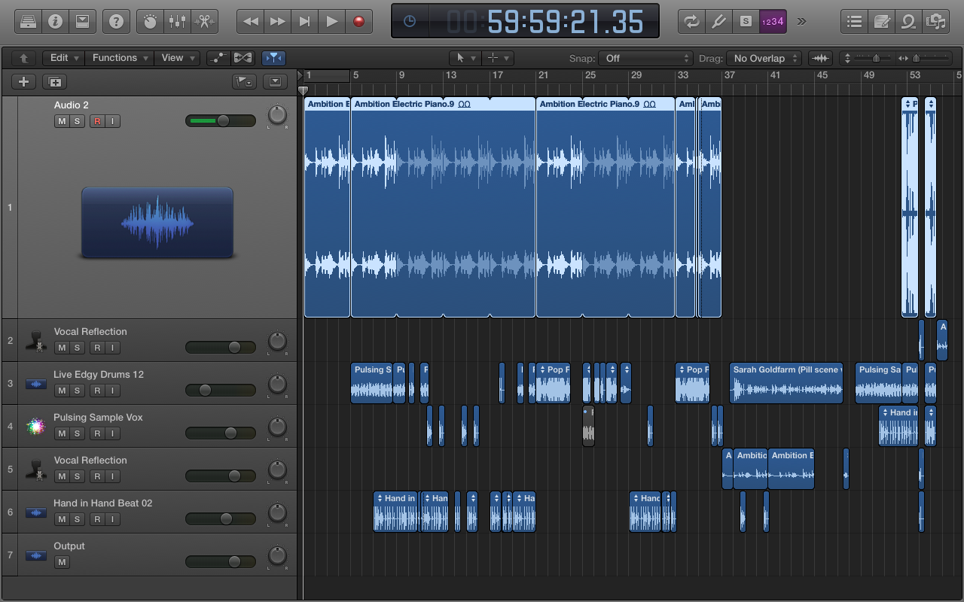The width and height of the screenshot is (964, 602).
Task: Toggle Cycle mode on
Action: pos(691,21)
